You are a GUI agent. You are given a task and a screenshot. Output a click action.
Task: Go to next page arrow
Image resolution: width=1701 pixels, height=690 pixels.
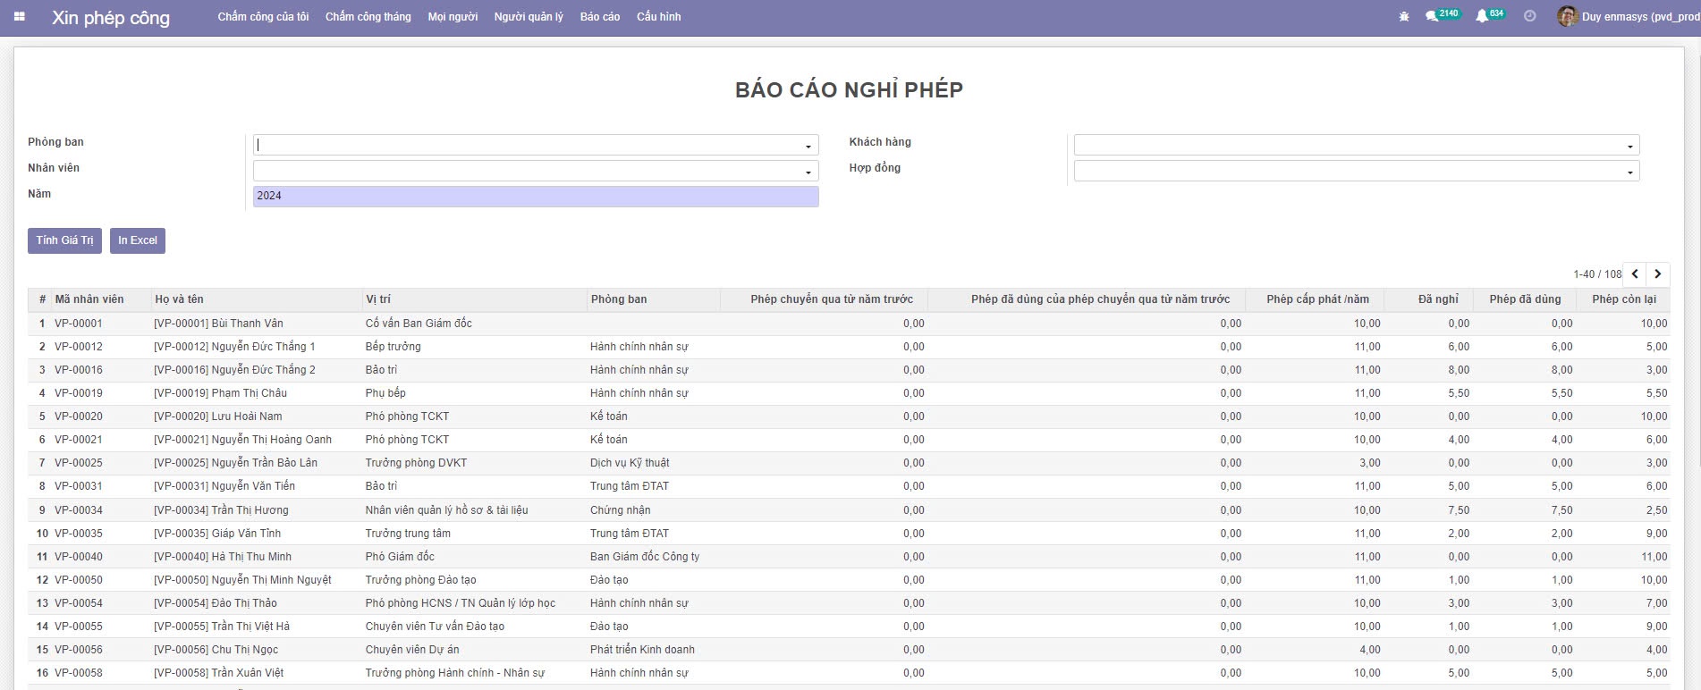pos(1658,274)
